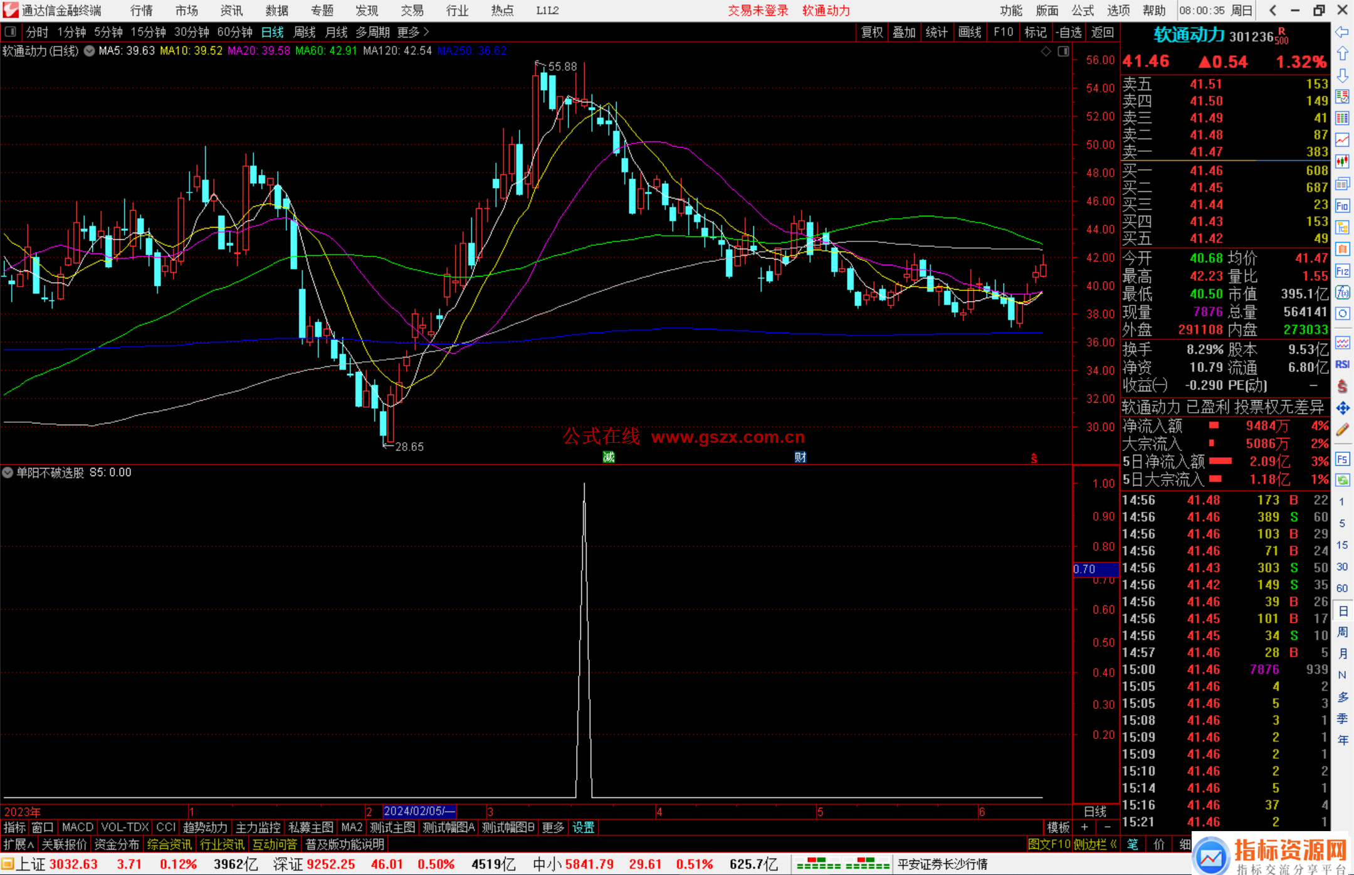Viewport: 1354px width, 875px height.
Task: Open the tree structure icon in sidebar
Action: coord(1342,227)
